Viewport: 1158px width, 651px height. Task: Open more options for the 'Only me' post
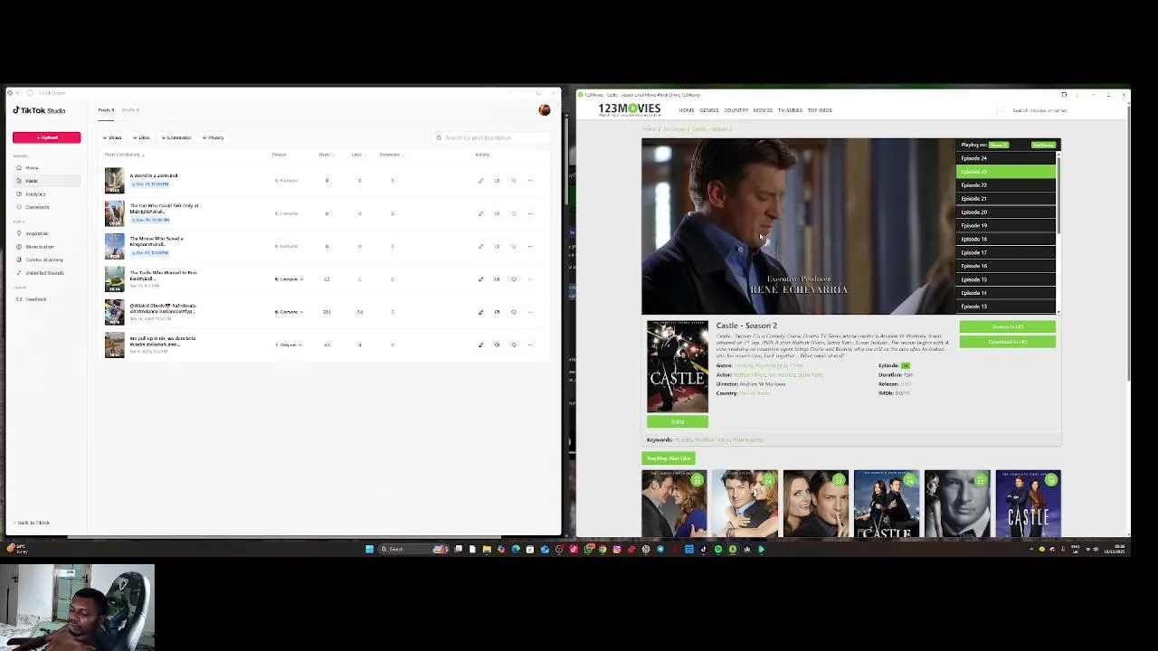[x=530, y=344]
